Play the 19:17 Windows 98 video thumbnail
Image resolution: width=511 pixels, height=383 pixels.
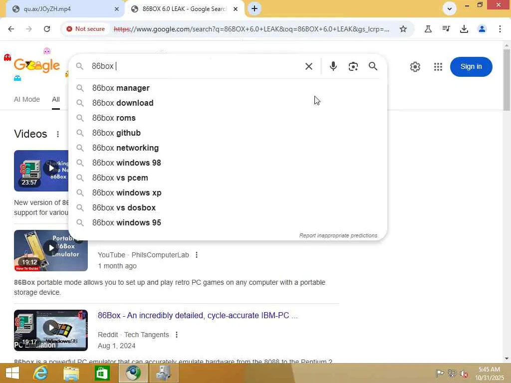[51, 330]
